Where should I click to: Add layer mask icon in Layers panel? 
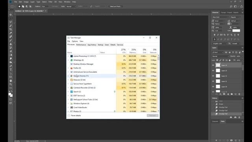pyautogui.click(x=224, y=94)
